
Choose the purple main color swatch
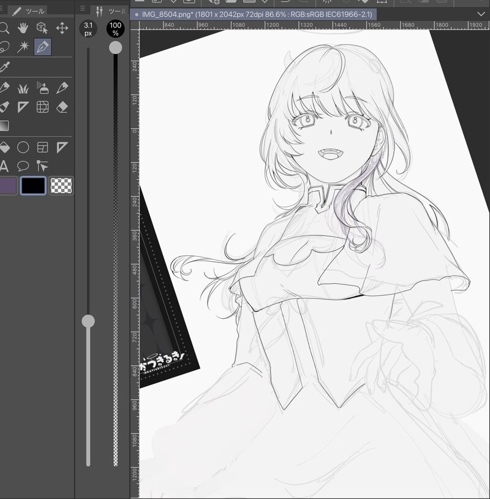point(8,186)
